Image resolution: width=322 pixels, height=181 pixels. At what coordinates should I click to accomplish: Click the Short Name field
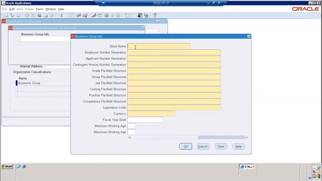[x=159, y=46]
